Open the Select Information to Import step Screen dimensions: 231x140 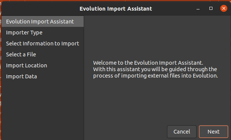42,44
